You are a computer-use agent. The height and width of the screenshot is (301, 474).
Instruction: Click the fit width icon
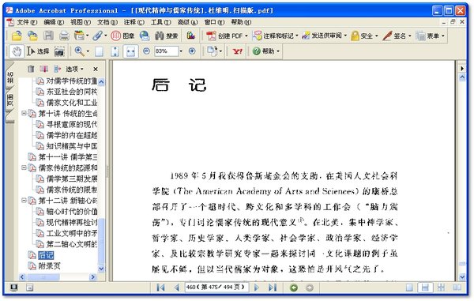pos(130,51)
